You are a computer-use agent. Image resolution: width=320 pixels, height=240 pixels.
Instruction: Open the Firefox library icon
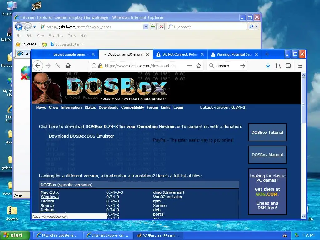pos(278,66)
